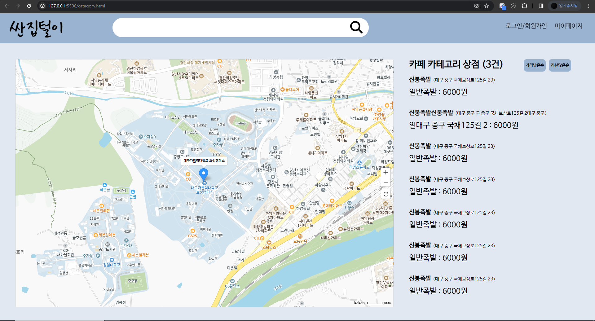Sort by 리뷰많은순
Screen dimensions: 595x321
pyautogui.click(x=560, y=65)
